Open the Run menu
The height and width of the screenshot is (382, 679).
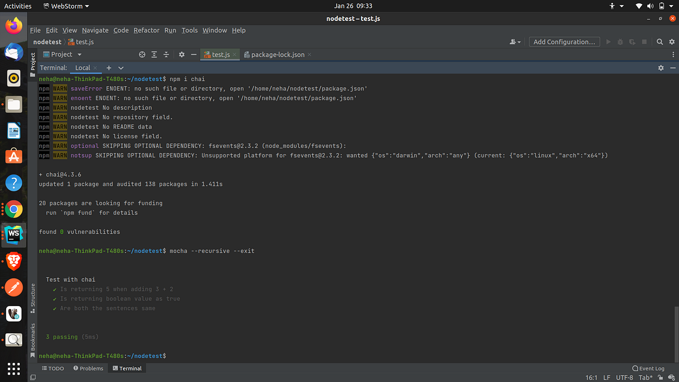click(170, 30)
